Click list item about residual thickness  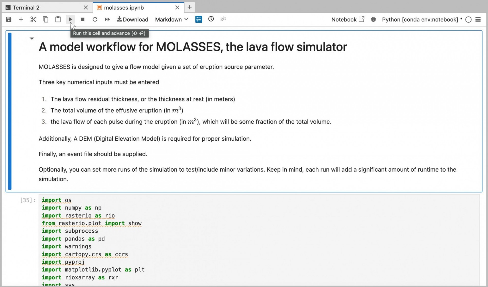[143, 99]
